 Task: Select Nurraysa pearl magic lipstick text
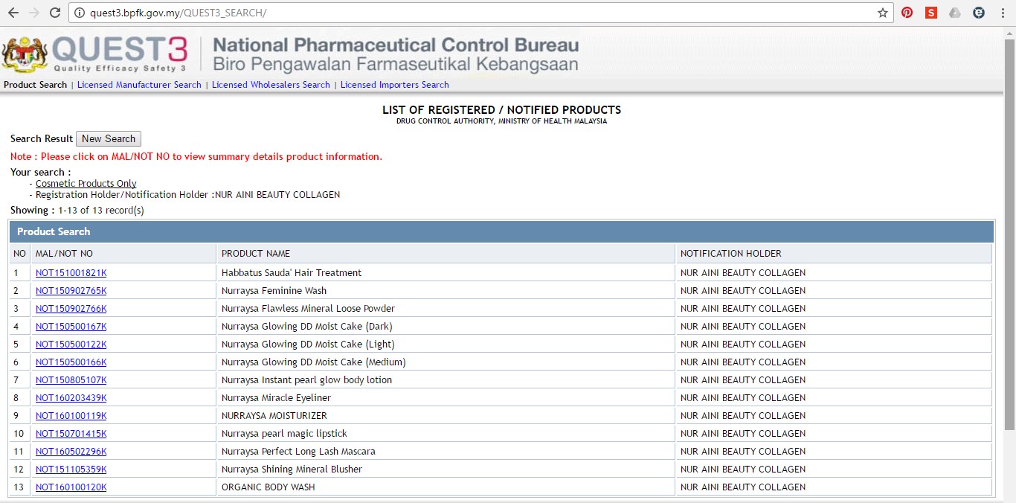click(x=284, y=434)
